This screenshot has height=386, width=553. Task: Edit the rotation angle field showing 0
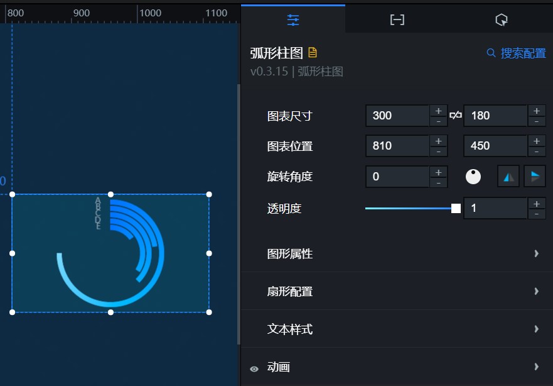pos(397,176)
